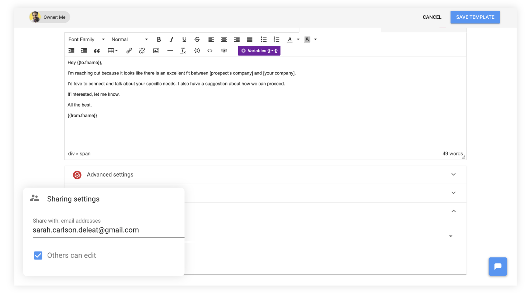Save the email template
This screenshot has height=293, width=531.
pos(475,17)
